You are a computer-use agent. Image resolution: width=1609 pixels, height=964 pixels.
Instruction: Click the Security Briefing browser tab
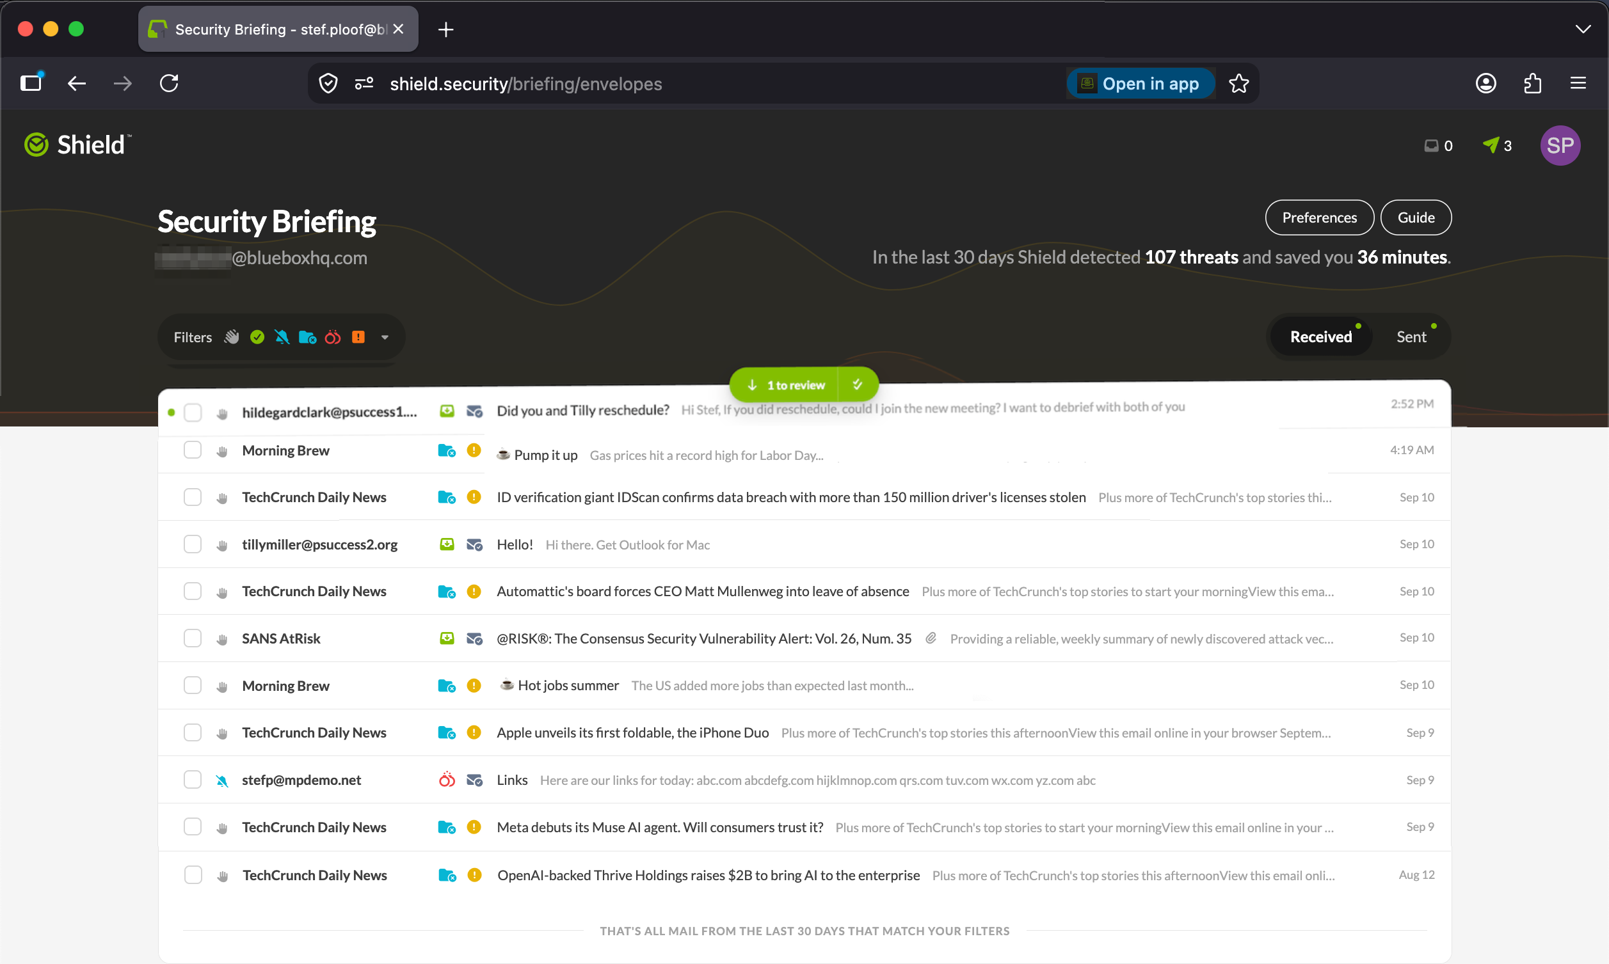pos(278,29)
